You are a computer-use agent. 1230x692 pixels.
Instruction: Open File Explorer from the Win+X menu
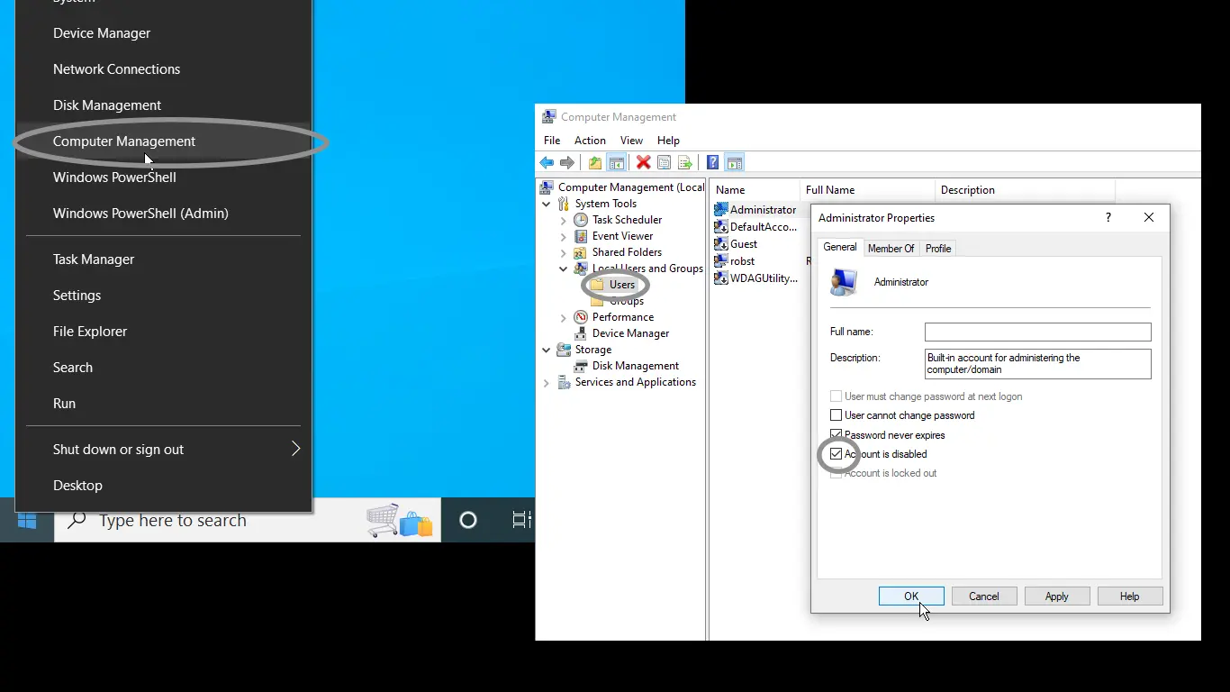pyautogui.click(x=164, y=332)
